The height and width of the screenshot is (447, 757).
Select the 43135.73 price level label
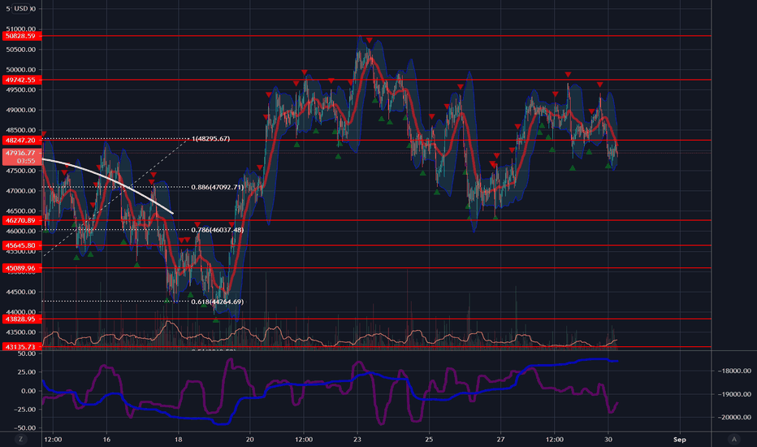point(22,346)
